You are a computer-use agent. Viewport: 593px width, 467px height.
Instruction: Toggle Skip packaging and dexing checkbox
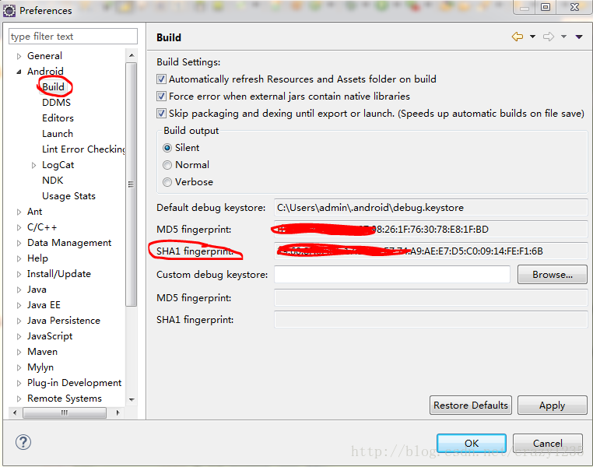point(161,113)
